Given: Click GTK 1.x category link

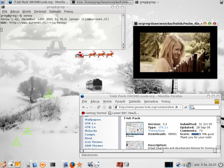Looking at the screenshot, I should (x=90, y=124).
